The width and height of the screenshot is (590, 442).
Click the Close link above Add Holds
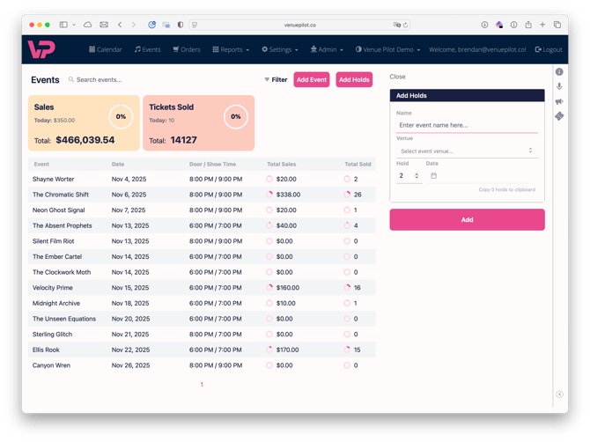click(x=397, y=77)
